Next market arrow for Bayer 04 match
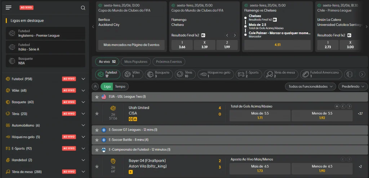The height and width of the screenshot is (178, 369). (349, 159)
